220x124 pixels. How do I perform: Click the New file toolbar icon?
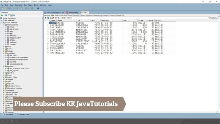pyautogui.click(x=2, y=8)
